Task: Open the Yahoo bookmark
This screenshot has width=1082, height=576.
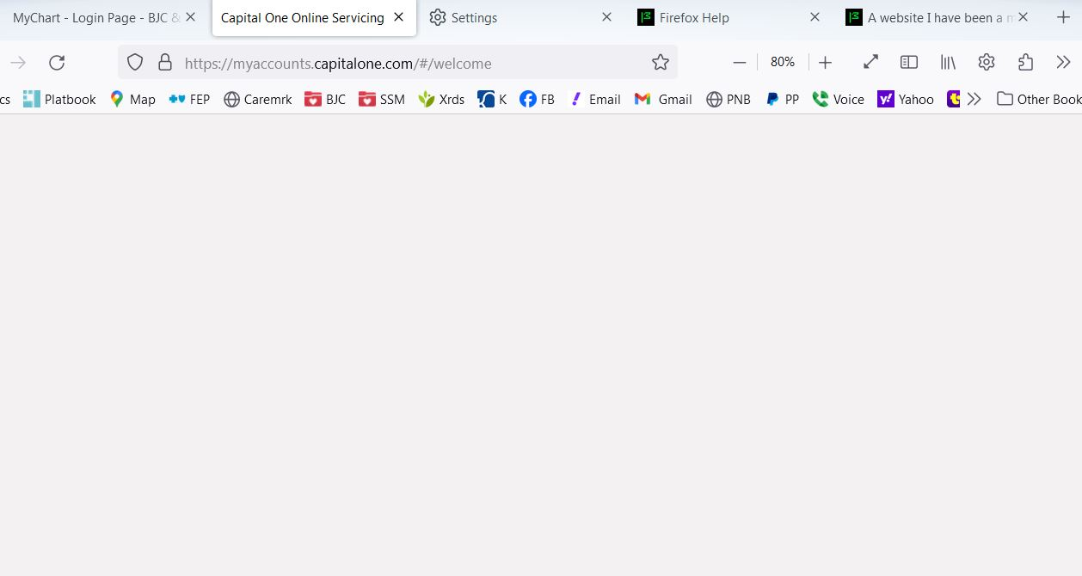Action: [906, 99]
